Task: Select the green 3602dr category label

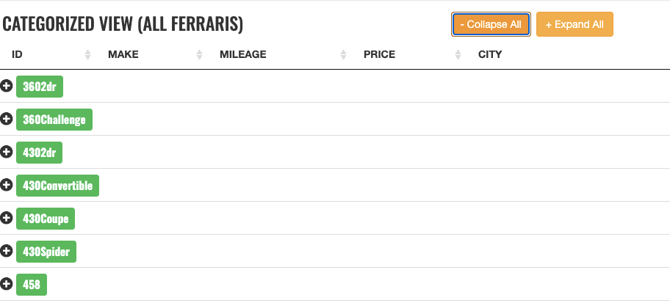Action: coord(40,87)
